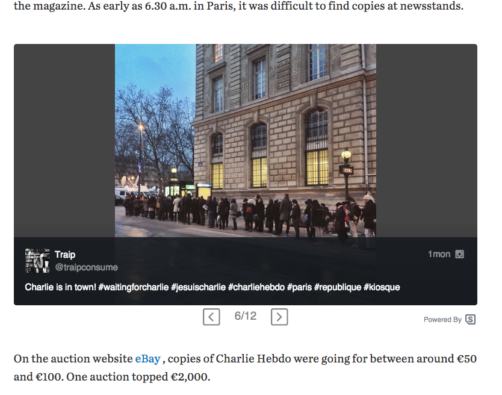Click the #paris hashtag

tap(299, 287)
